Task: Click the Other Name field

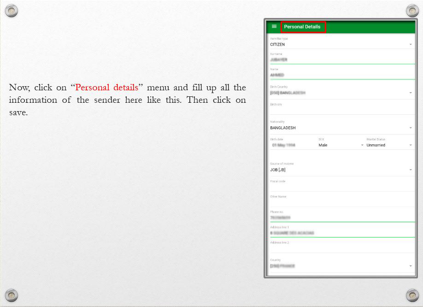Action: (x=340, y=202)
